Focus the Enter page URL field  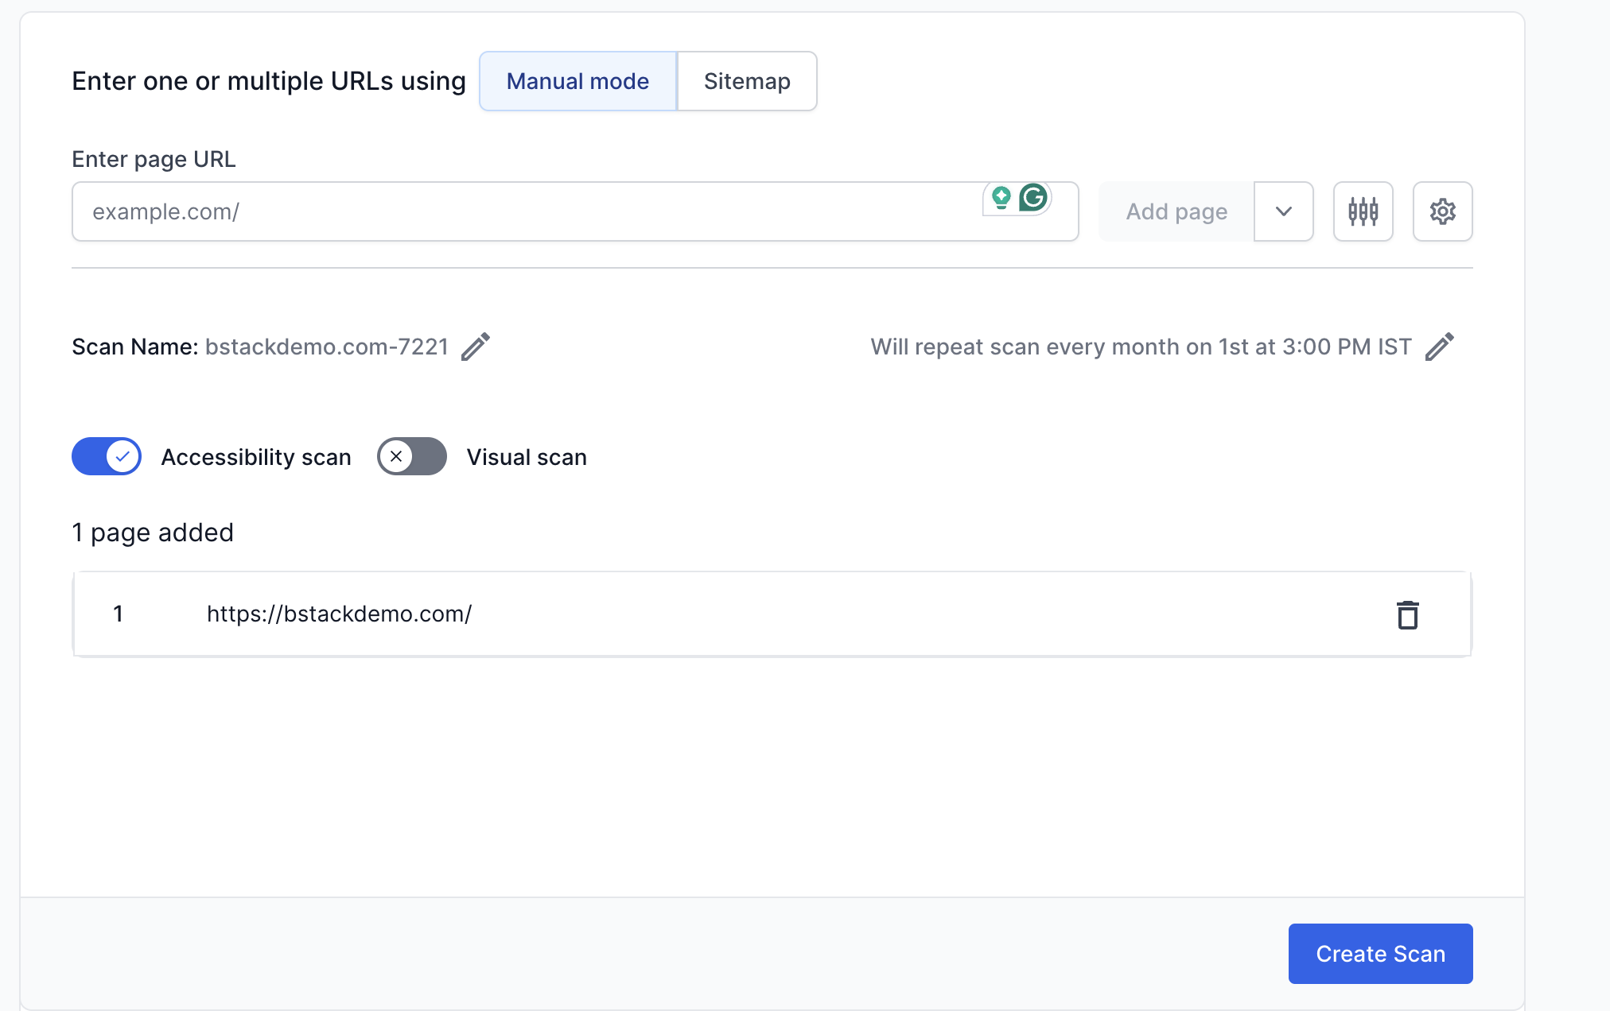point(525,211)
